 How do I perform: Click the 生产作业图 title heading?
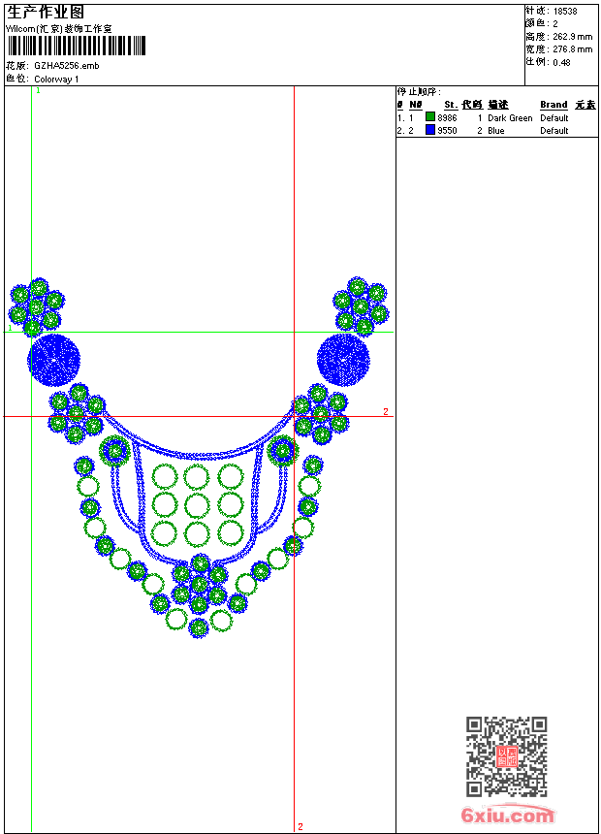pyautogui.click(x=46, y=12)
